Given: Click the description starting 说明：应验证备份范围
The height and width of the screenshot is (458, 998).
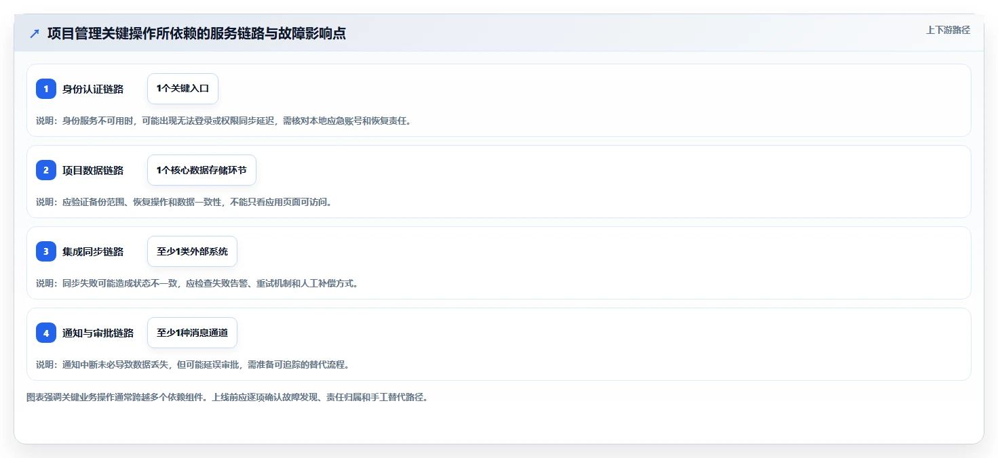Looking at the screenshot, I should [x=184, y=202].
